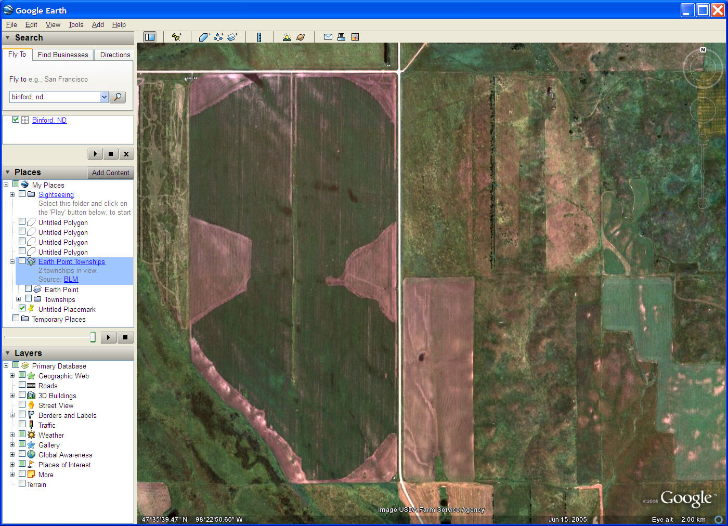Click the Global Awareness globe icon
728x526 pixels.
tap(31, 455)
